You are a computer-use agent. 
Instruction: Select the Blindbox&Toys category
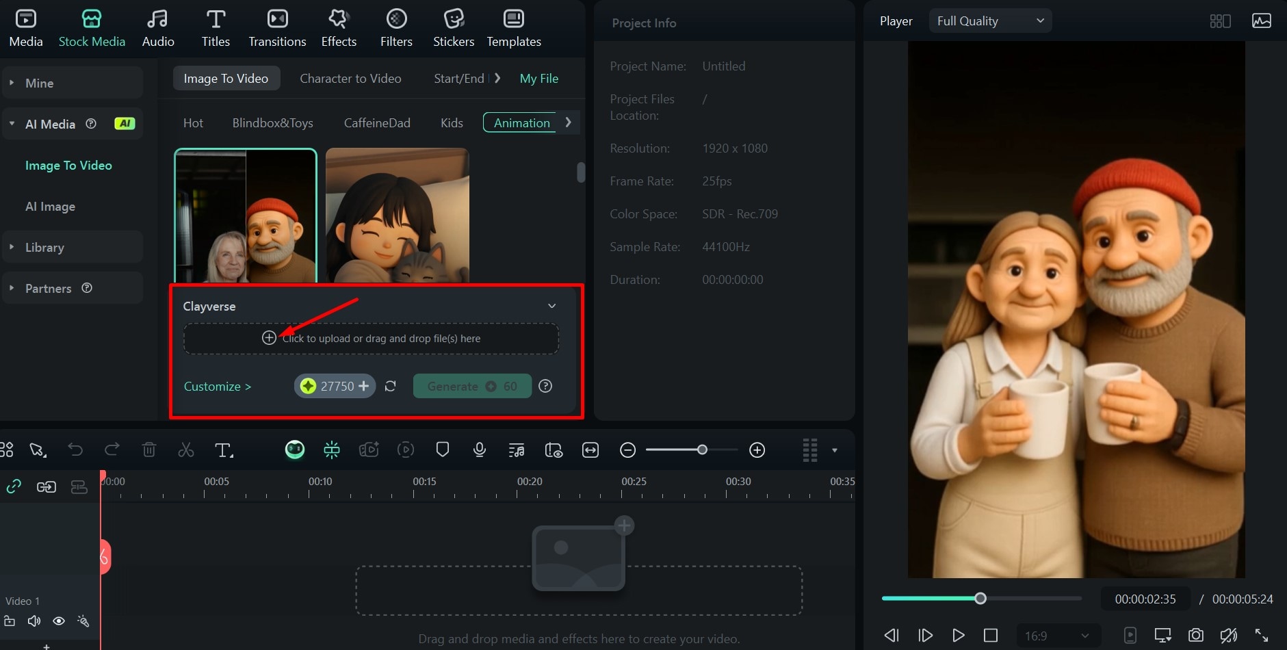click(272, 123)
